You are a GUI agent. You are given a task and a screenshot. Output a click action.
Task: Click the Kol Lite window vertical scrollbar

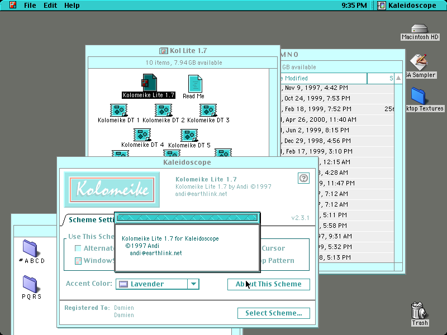pyautogui.click(x=273, y=113)
